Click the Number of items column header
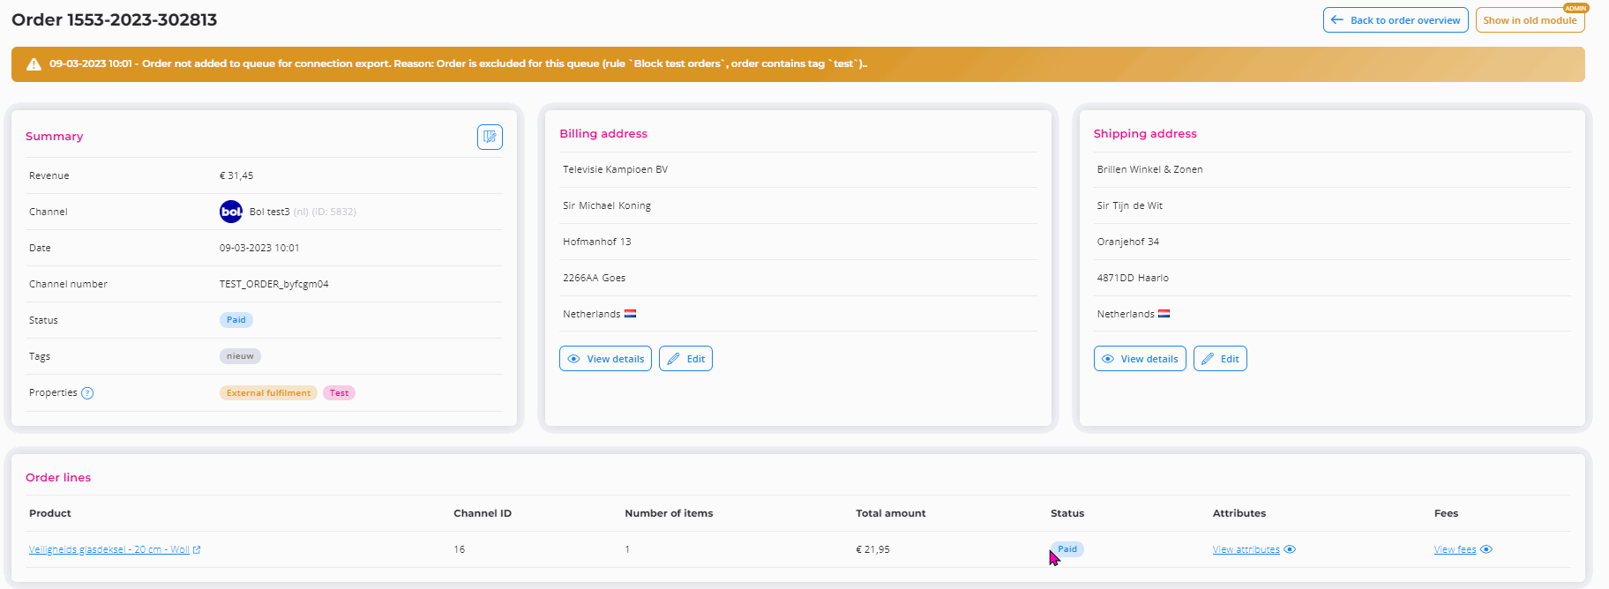This screenshot has height=589, width=1609. [669, 513]
